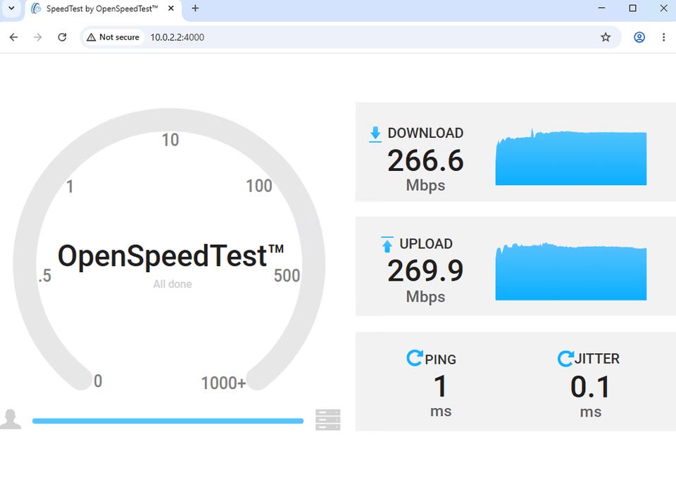Screen dimensions: 676x477
Task: Click the Not secure site info chip
Action: [x=113, y=37]
